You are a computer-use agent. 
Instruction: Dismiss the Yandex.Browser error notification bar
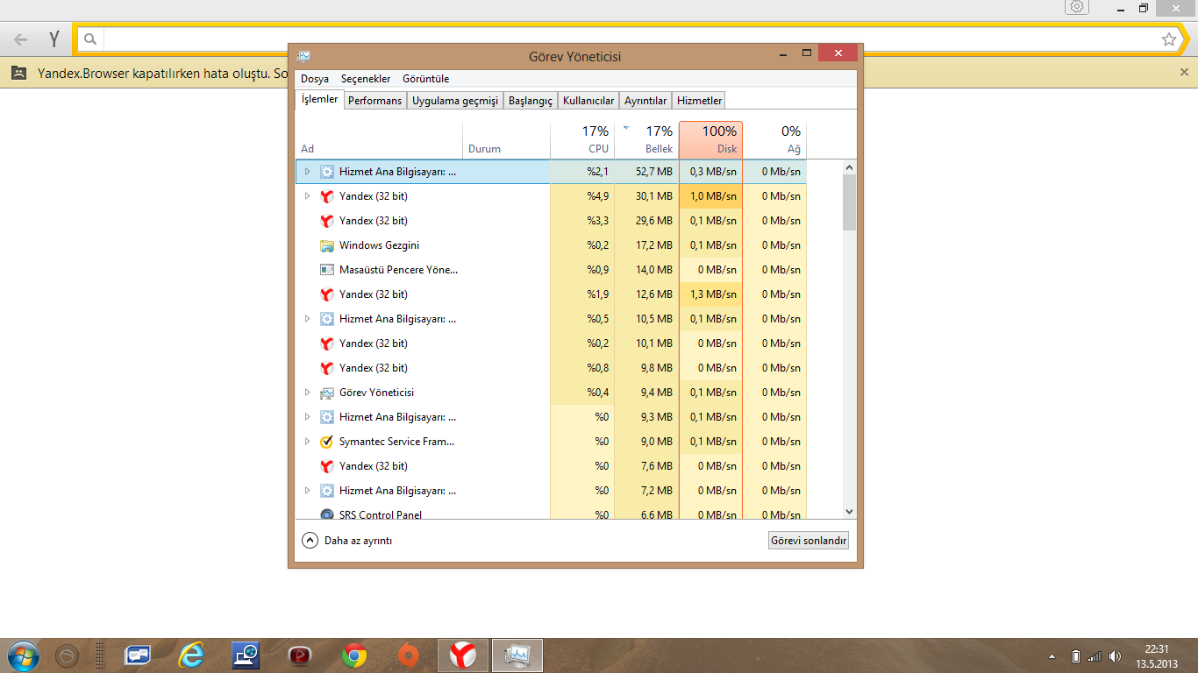[1184, 73]
